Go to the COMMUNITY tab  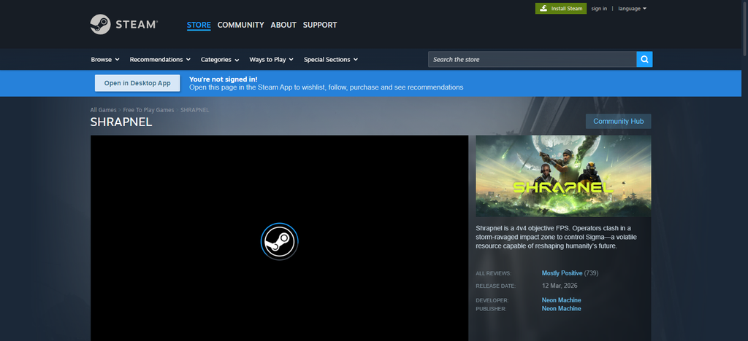click(x=240, y=25)
